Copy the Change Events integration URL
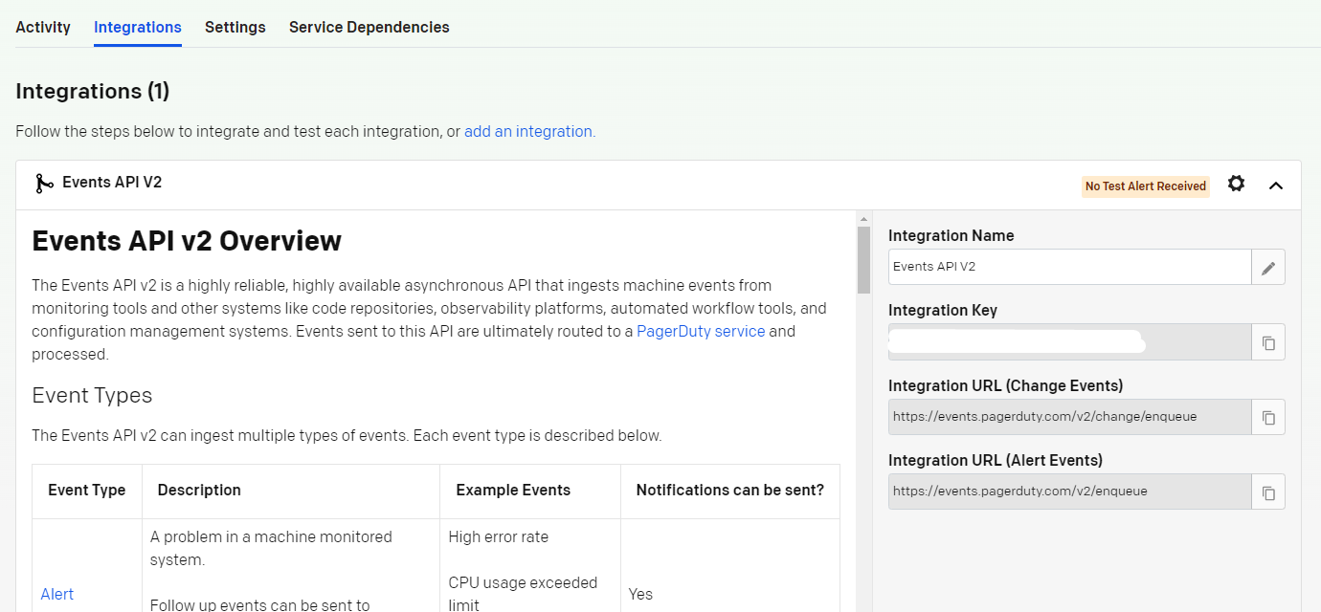 tap(1268, 417)
